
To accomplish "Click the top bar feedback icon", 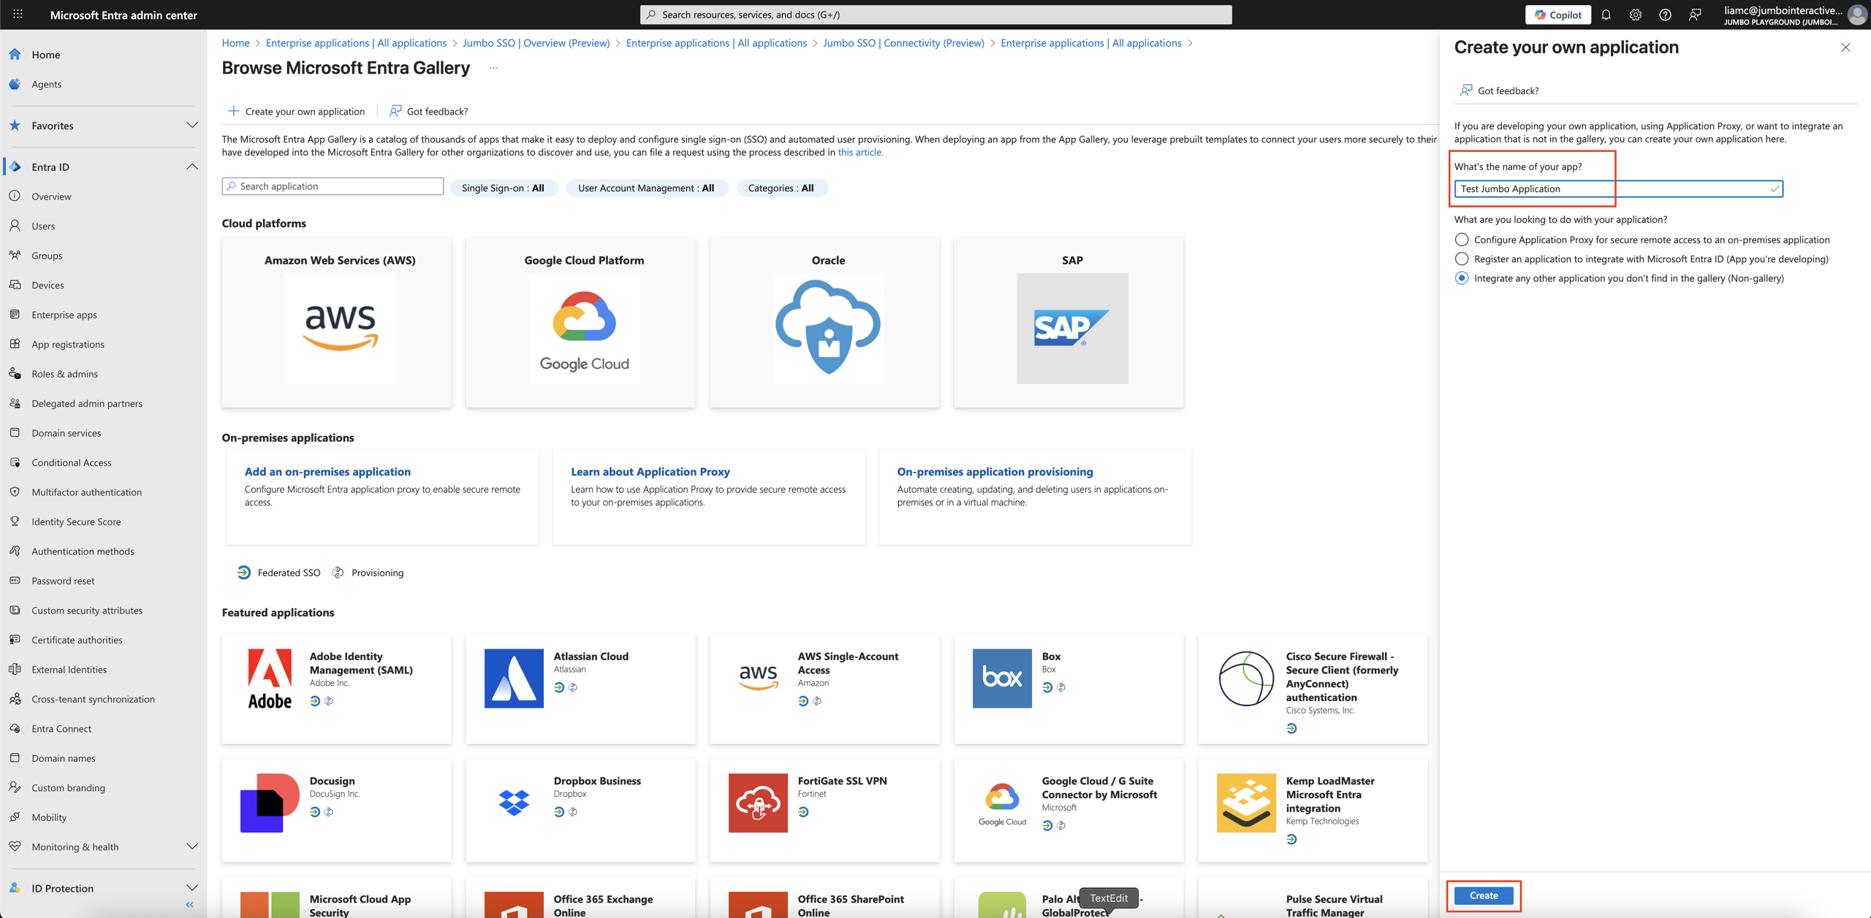I will click(1695, 15).
